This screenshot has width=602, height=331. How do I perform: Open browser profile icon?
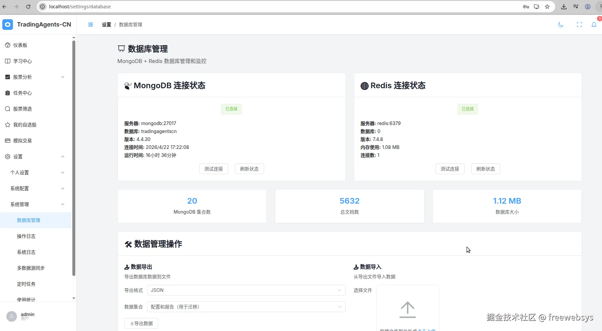click(x=588, y=7)
